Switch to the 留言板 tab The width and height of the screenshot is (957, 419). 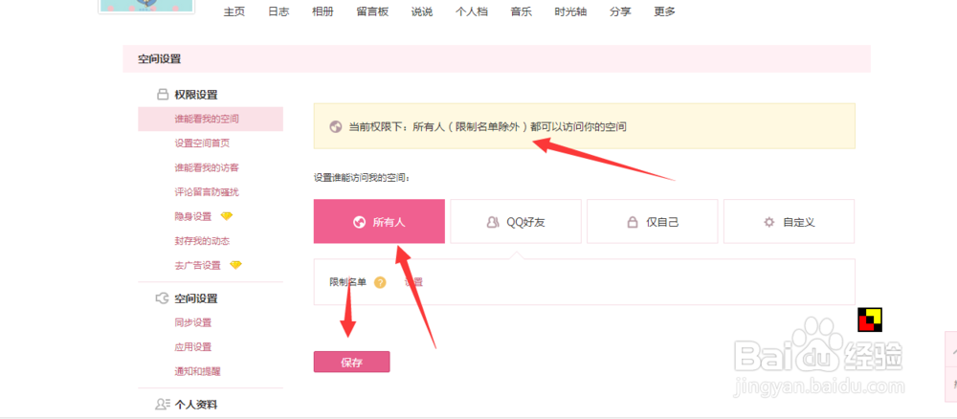coord(372,11)
